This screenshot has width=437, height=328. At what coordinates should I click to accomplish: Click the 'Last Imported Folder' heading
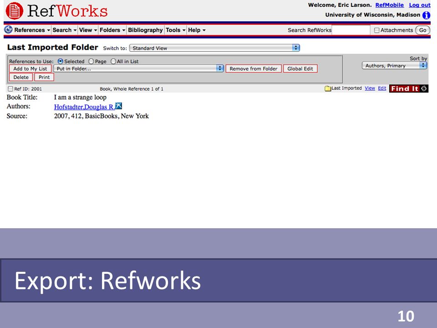tap(53, 47)
